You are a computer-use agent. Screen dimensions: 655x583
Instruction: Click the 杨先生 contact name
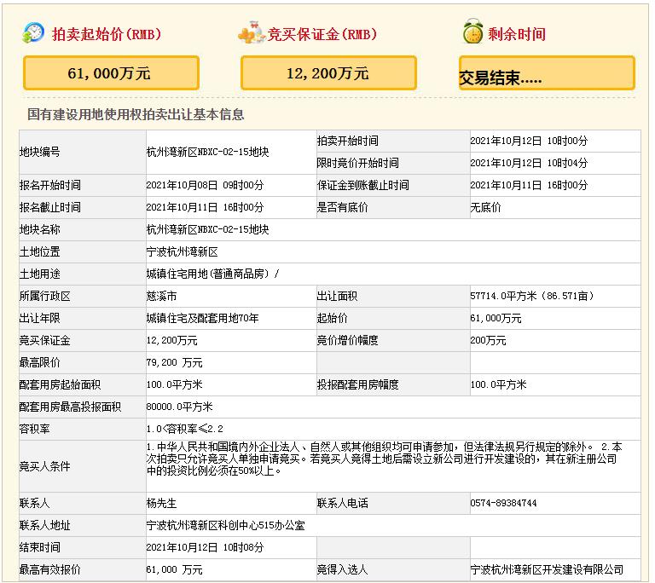pyautogui.click(x=162, y=503)
